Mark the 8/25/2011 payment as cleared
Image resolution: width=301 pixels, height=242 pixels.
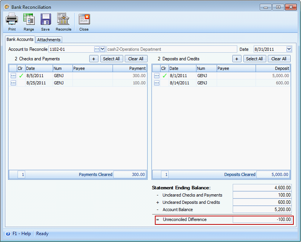[21, 83]
